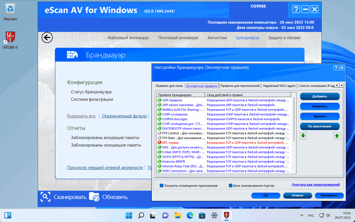Open Надежный MAC-адрес tab
This screenshot has width=355, height=222.
point(279,86)
